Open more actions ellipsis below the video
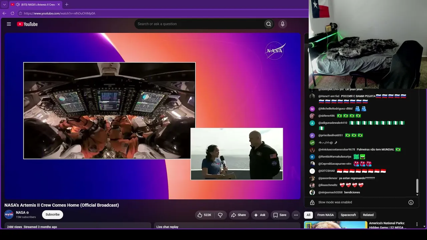 tap(296, 215)
